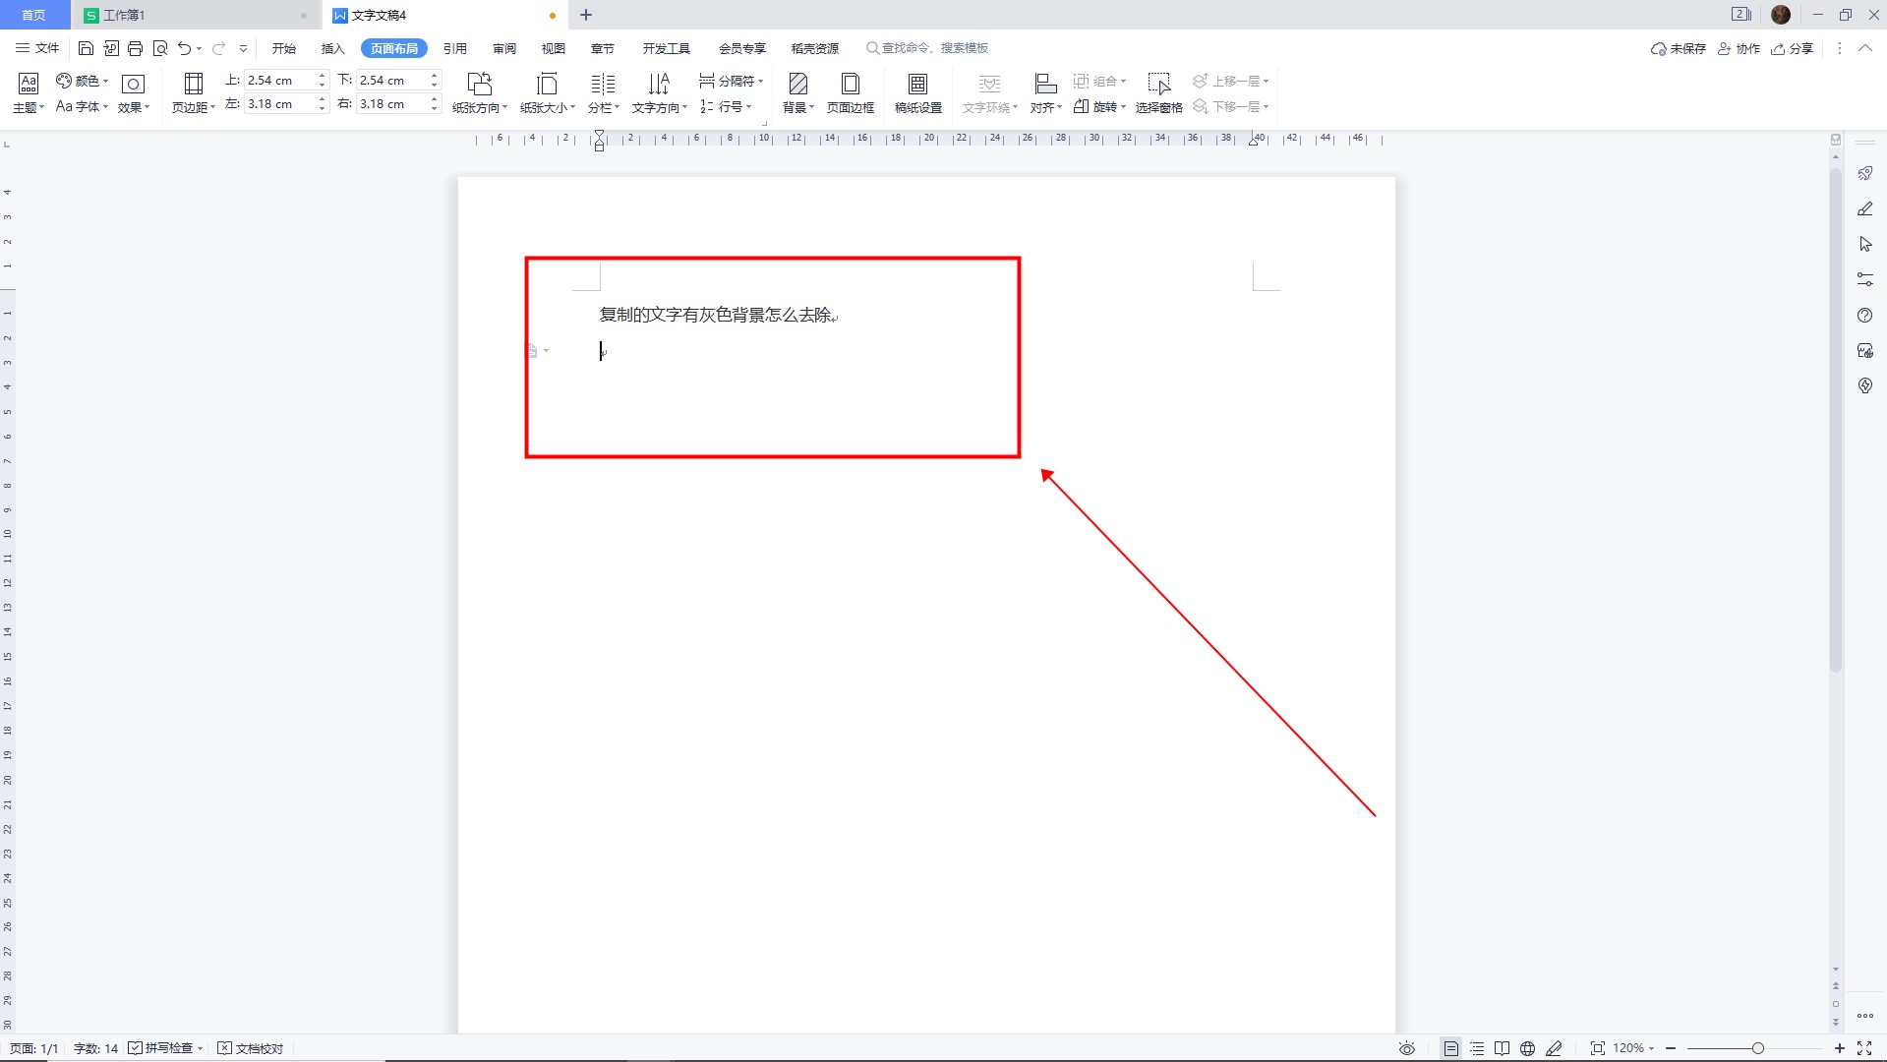Expand the 页边距 margins dropdown
This screenshot has width=1887, height=1062.
(193, 107)
